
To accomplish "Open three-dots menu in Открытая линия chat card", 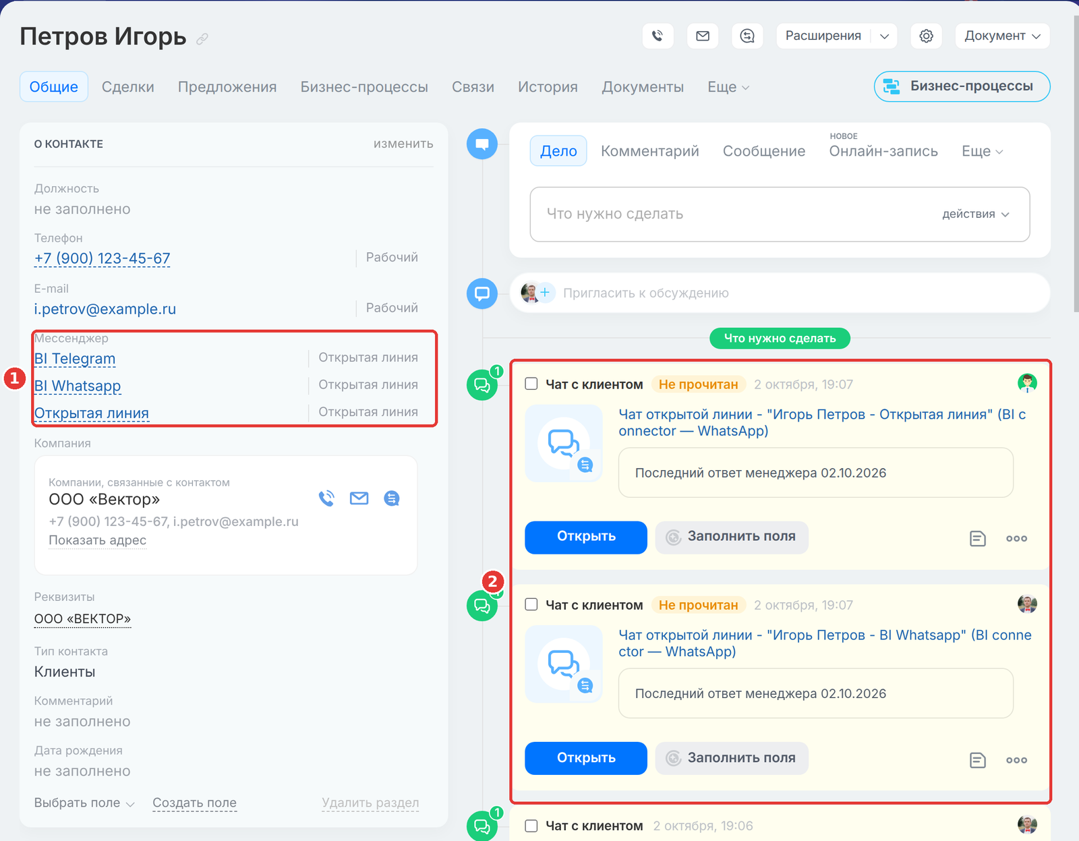I will (1016, 538).
